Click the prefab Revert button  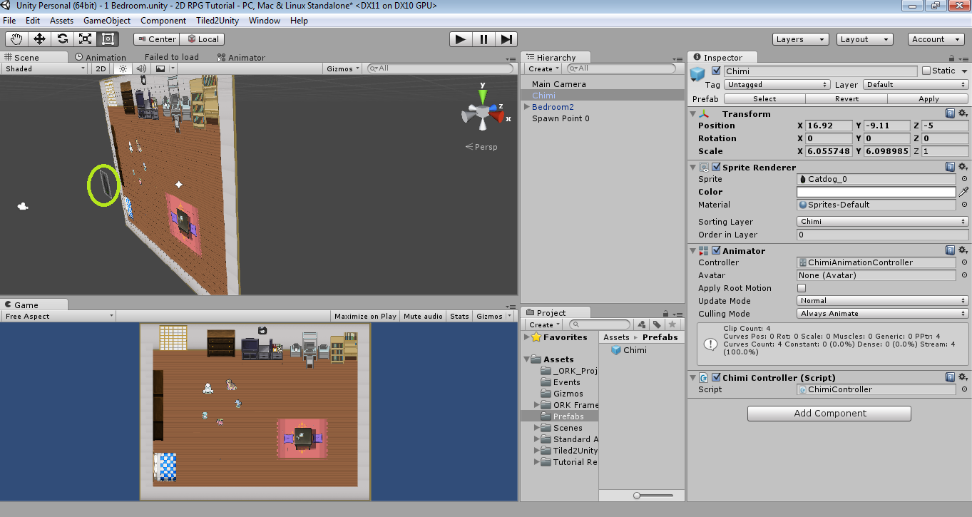[846, 99]
